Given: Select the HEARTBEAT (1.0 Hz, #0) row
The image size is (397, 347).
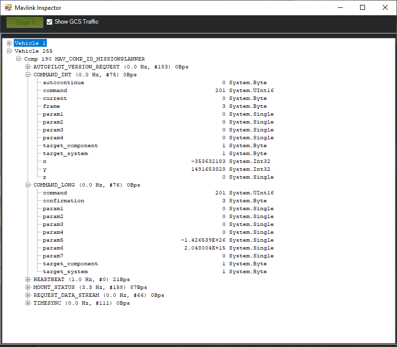Looking at the screenshot, I should click(x=82, y=280).
